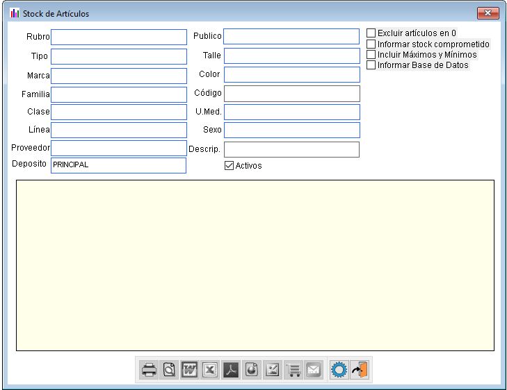This screenshot has width=507, height=390.
Task: Uncheck the Activos checkbox
Action: (x=229, y=166)
